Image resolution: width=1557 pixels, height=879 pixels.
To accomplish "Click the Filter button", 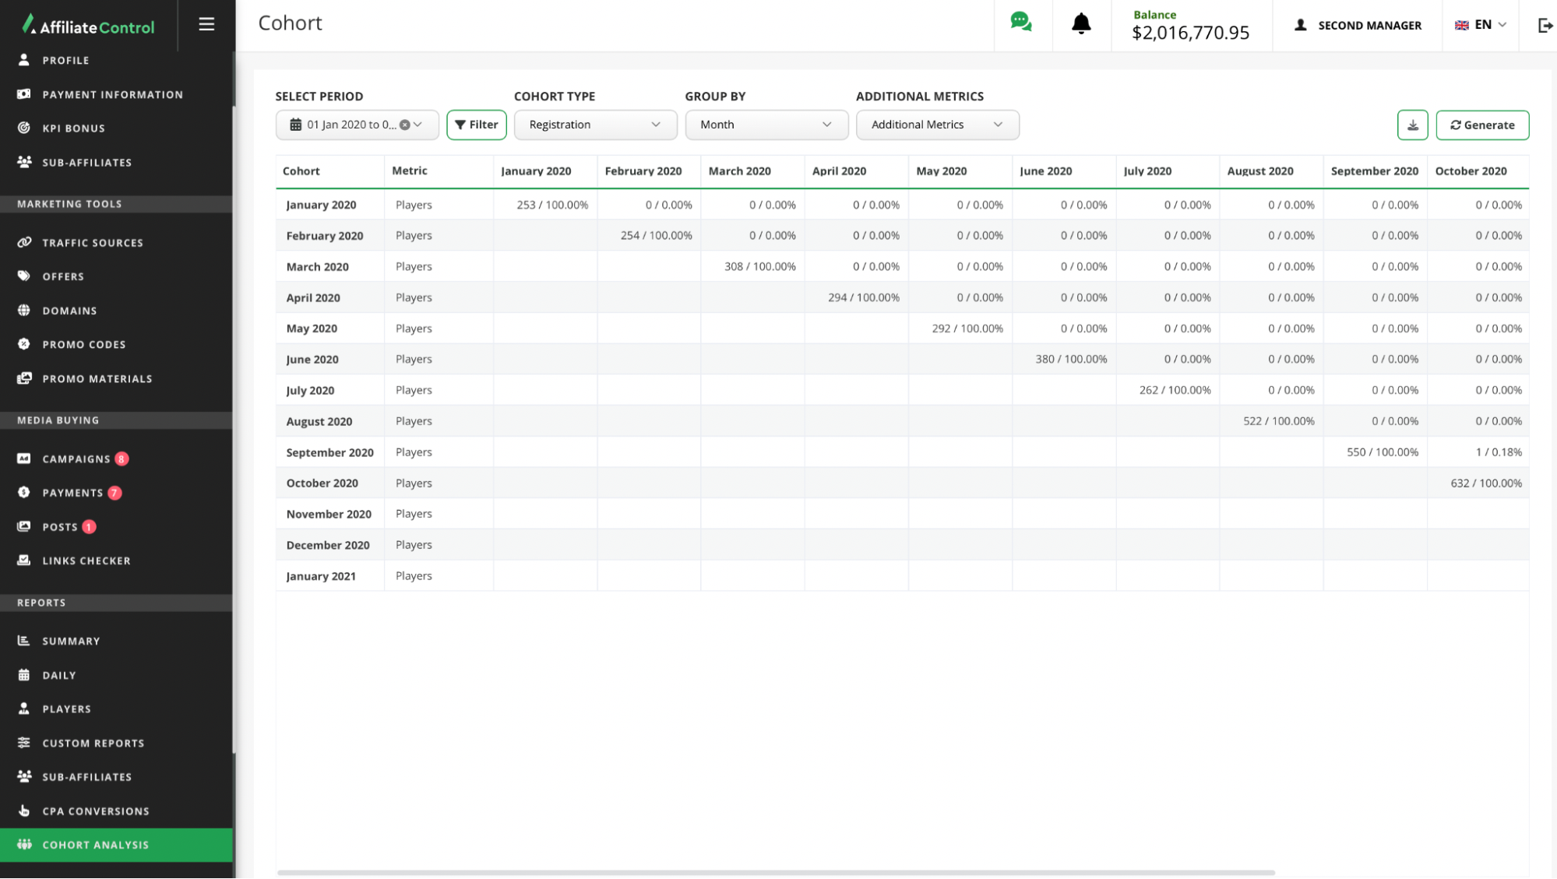I will click(476, 125).
